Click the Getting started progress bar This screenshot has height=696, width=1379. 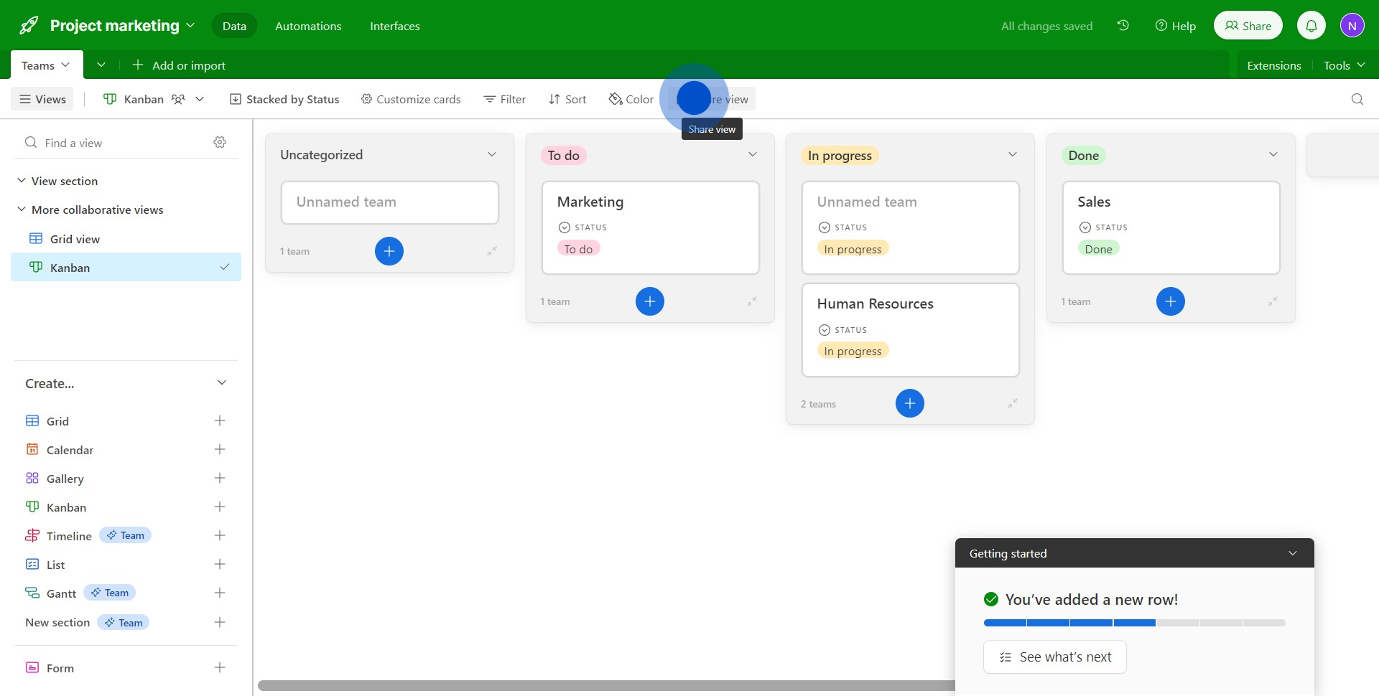(1133, 623)
